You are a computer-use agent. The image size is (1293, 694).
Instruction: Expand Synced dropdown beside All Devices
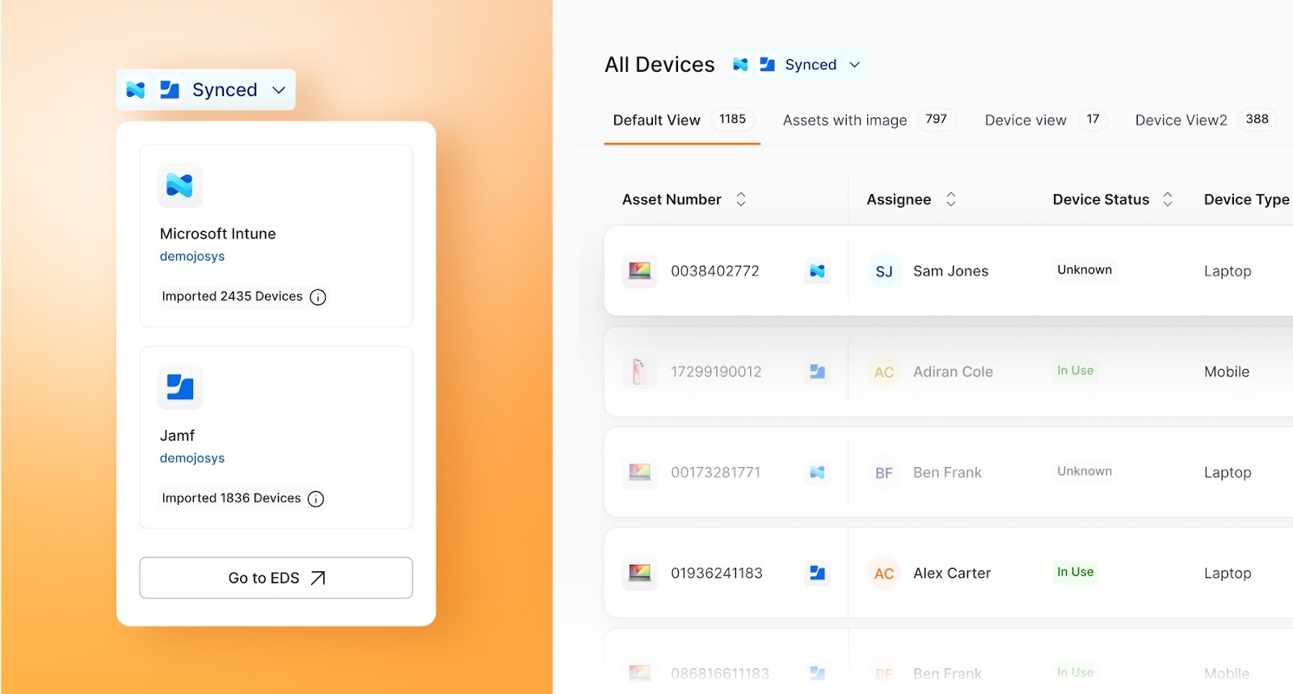(x=796, y=65)
